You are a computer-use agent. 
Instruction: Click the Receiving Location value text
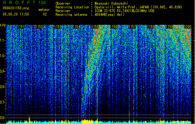click(138, 7)
